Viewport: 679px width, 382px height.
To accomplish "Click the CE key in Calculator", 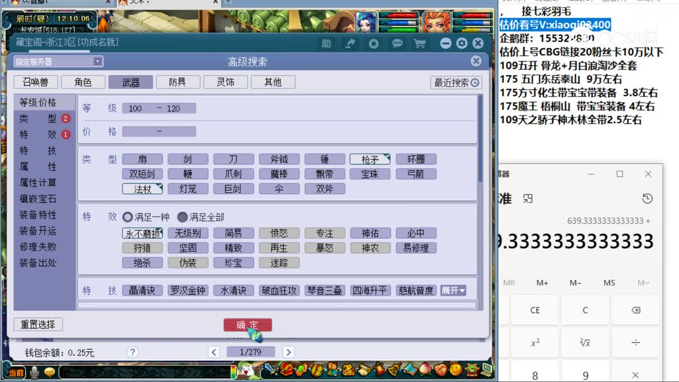I will 535,310.
